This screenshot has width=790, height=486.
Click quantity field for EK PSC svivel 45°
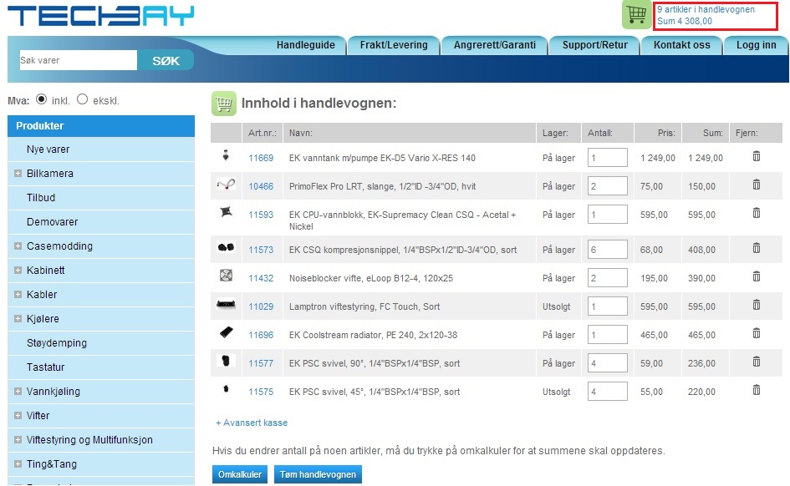coord(607,392)
